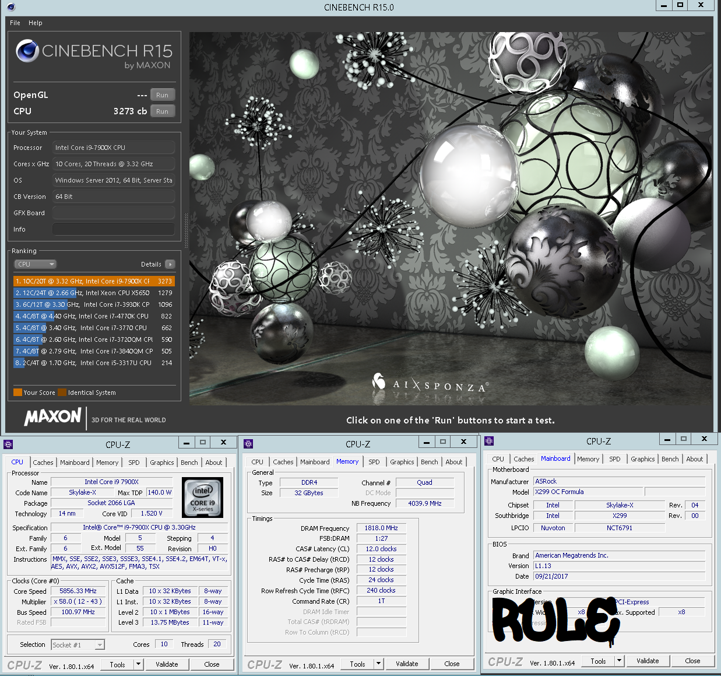Click the Cinebench app icon in title bar
The width and height of the screenshot is (721, 676).
(x=10, y=7)
